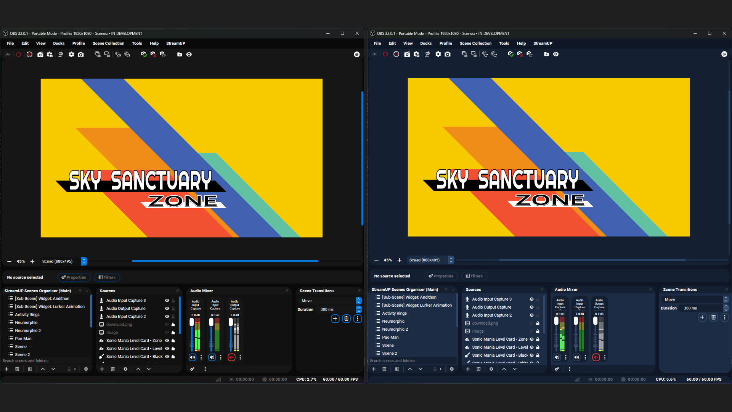Unlock Sonic Mania Level Card • Zone in left window
This screenshot has width=732, height=412.
173,341
